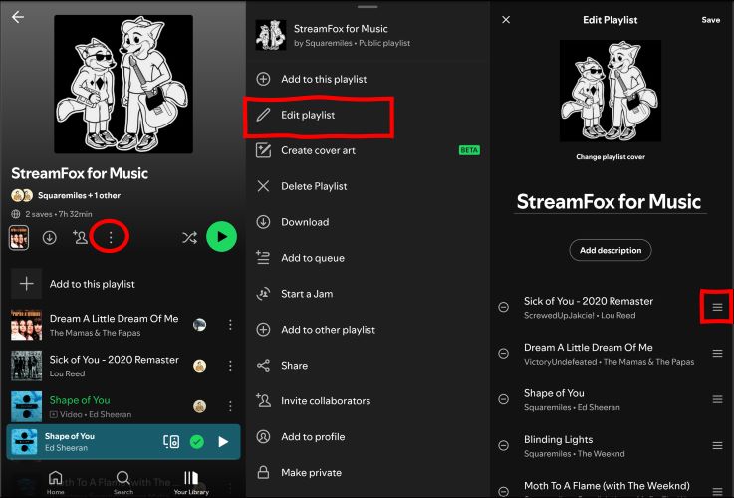Viewport: 734px width, 498px height.
Task: Tap the Blinding Lights row in editor
Action: point(611,446)
